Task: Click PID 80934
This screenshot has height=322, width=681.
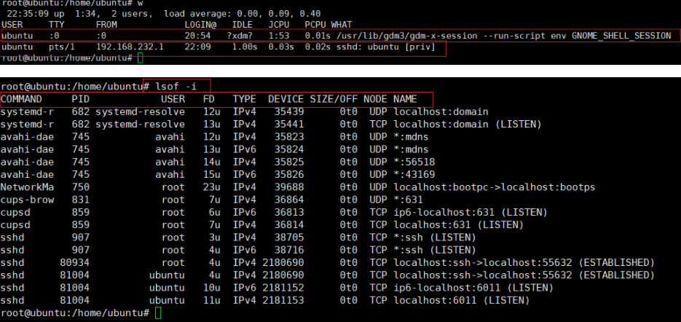Action: click(x=75, y=263)
